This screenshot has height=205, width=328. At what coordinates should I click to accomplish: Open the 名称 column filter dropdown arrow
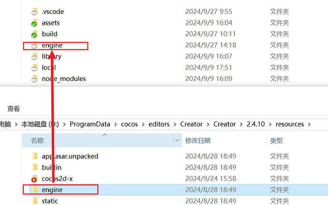click(177, 140)
